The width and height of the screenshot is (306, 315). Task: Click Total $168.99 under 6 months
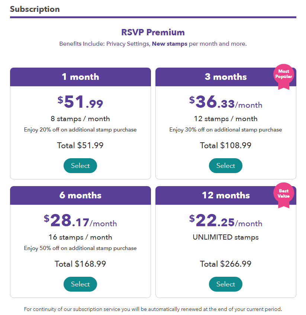point(80,264)
